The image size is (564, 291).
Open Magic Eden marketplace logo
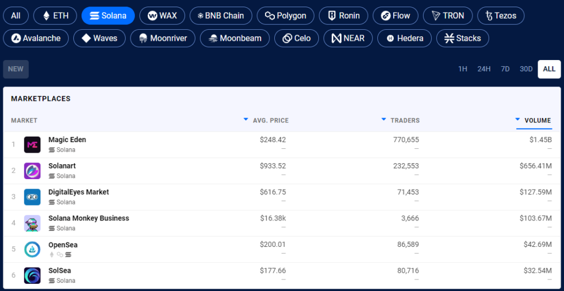click(x=32, y=145)
